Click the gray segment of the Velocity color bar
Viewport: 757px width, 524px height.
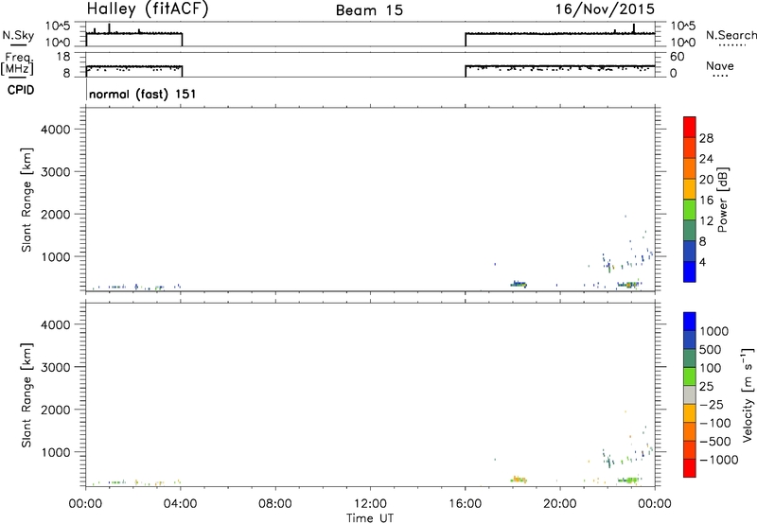click(x=690, y=395)
